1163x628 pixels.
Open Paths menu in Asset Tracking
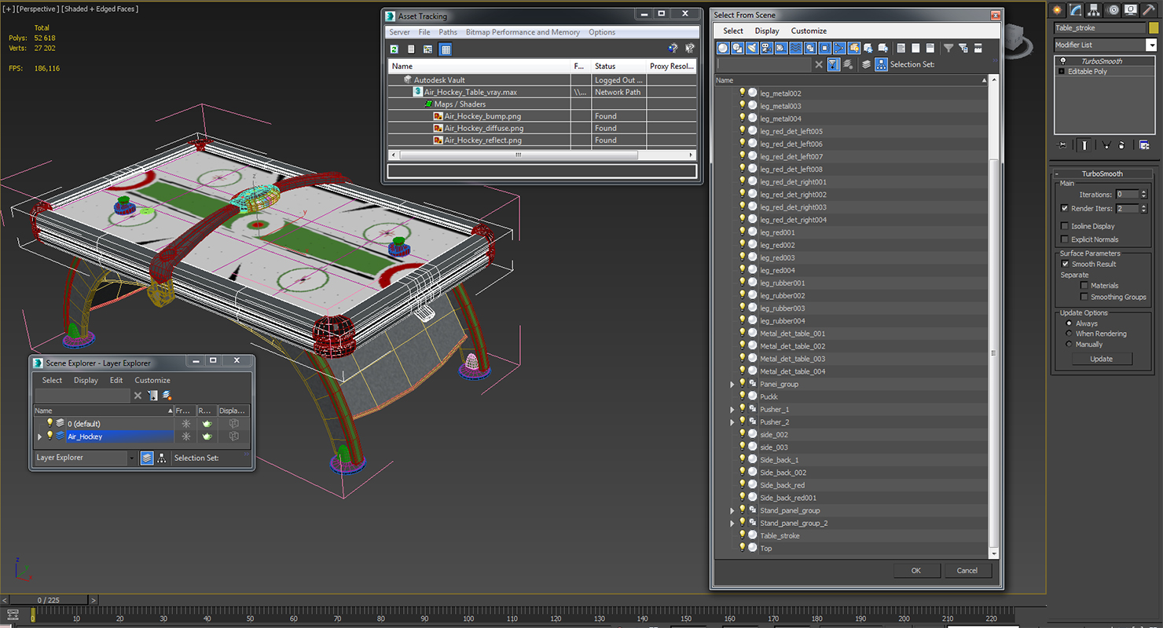(x=448, y=32)
